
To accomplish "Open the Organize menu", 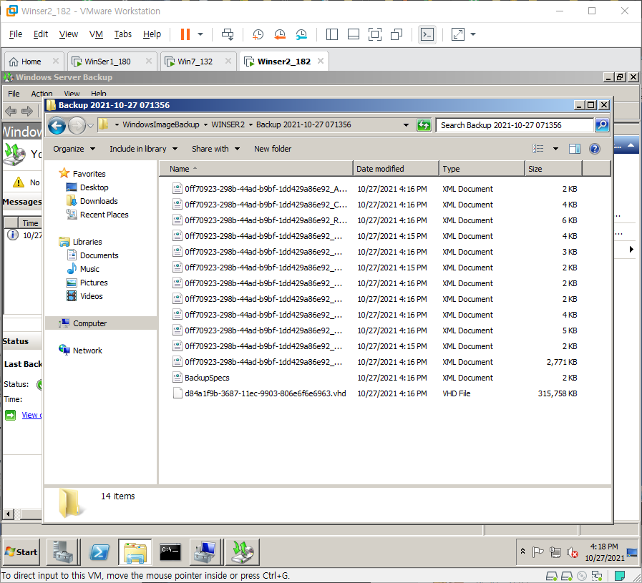I will pyautogui.click(x=74, y=149).
